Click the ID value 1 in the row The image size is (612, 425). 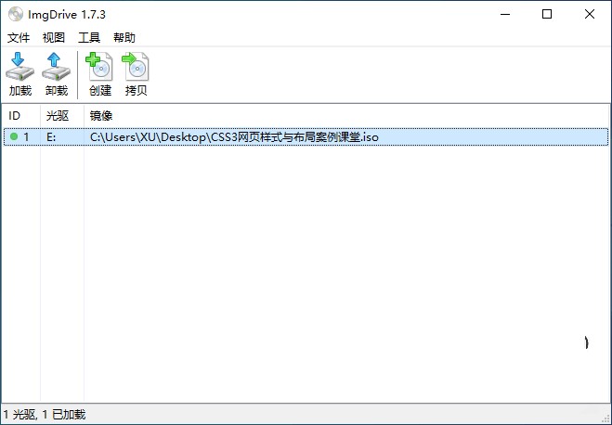tap(26, 136)
